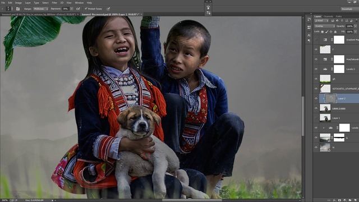Image resolution: width=359 pixels, height=202 pixels.
Task: Open the History panel icon
Action: (309, 20)
